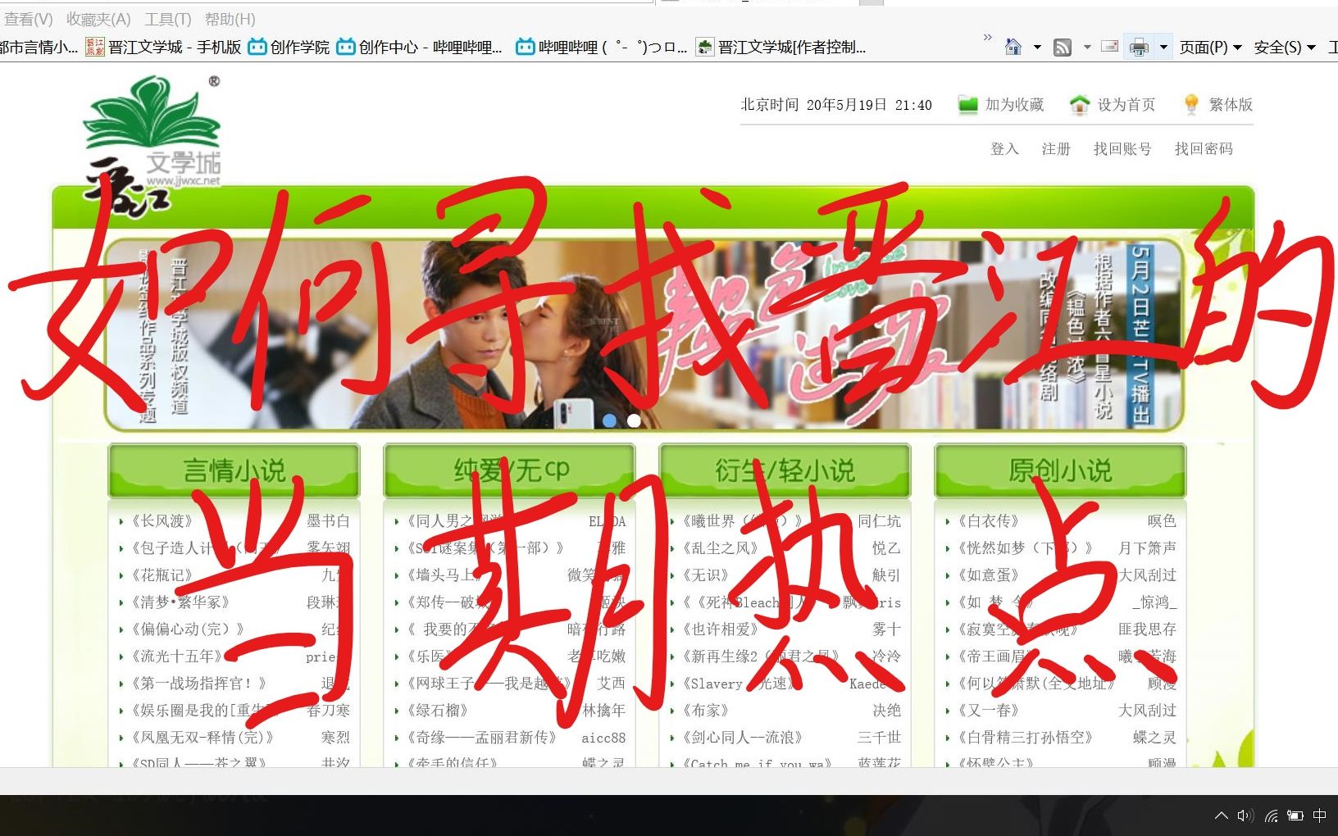
Task: Open the novel 《花瓶记》
Action: click(162, 575)
